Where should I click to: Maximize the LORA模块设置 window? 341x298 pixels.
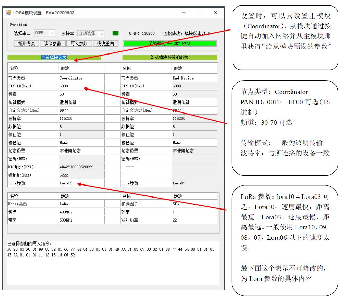tap(199, 13)
